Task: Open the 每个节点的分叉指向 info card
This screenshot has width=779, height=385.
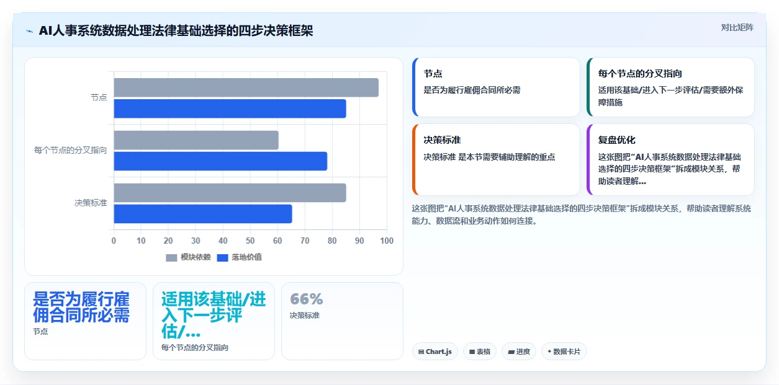Action: point(670,87)
